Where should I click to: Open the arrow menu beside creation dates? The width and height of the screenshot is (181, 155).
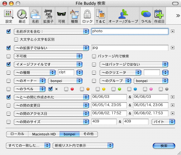click(x=172, y=97)
